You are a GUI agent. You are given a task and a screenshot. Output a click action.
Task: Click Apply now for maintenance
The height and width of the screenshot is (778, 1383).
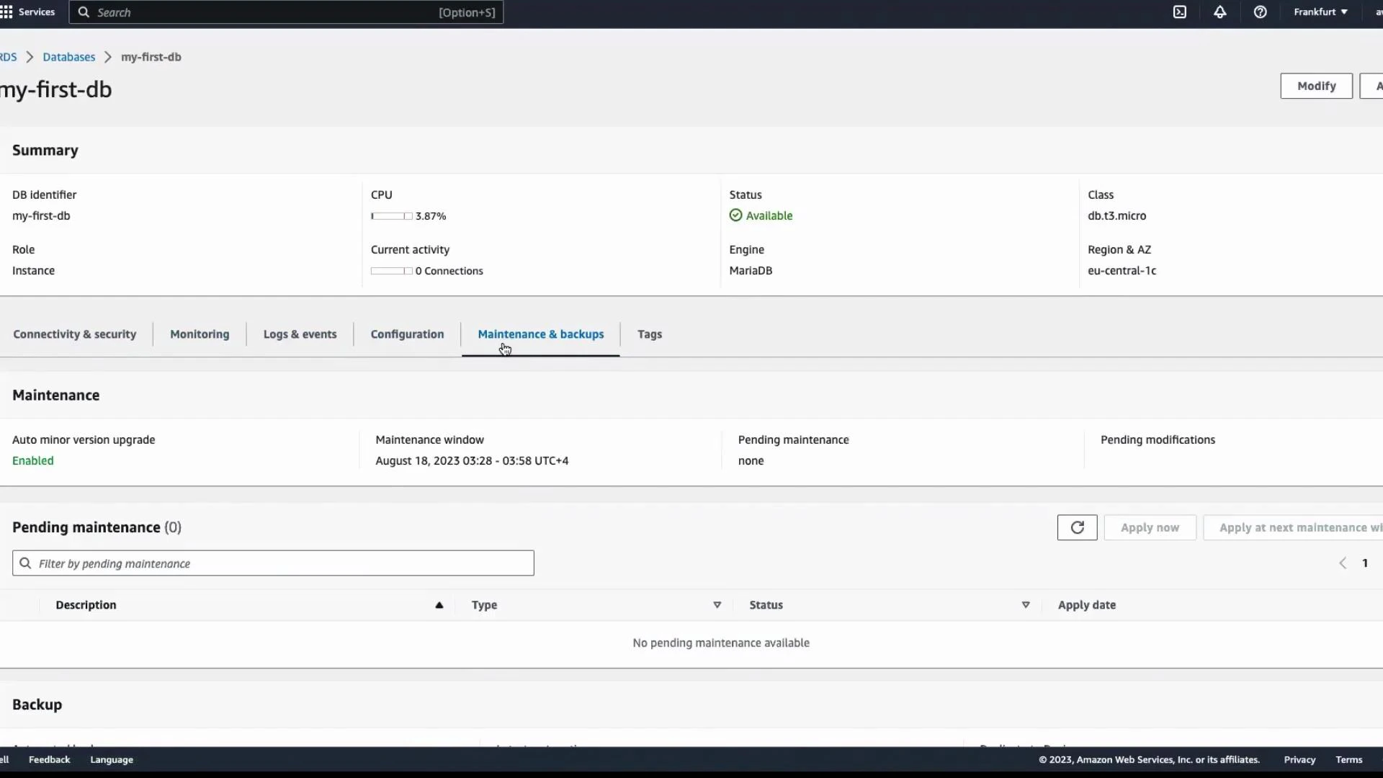click(1149, 527)
